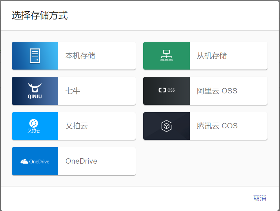Click the Tencent COS hexagon icon
280x211 pixels.
click(x=166, y=126)
